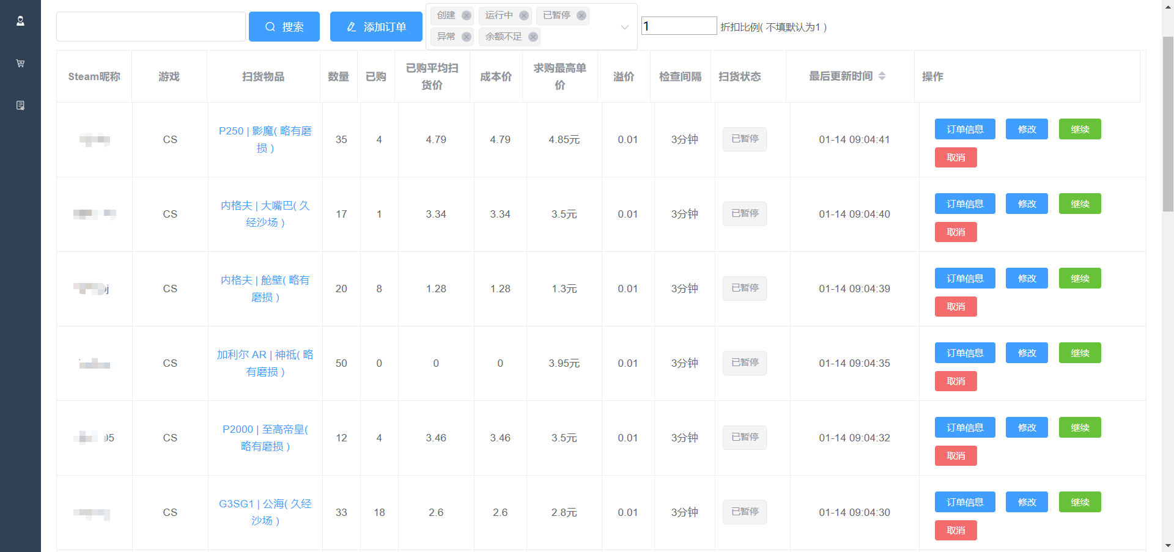View 订单信息 for the 大嘴巴 row

click(x=965, y=204)
